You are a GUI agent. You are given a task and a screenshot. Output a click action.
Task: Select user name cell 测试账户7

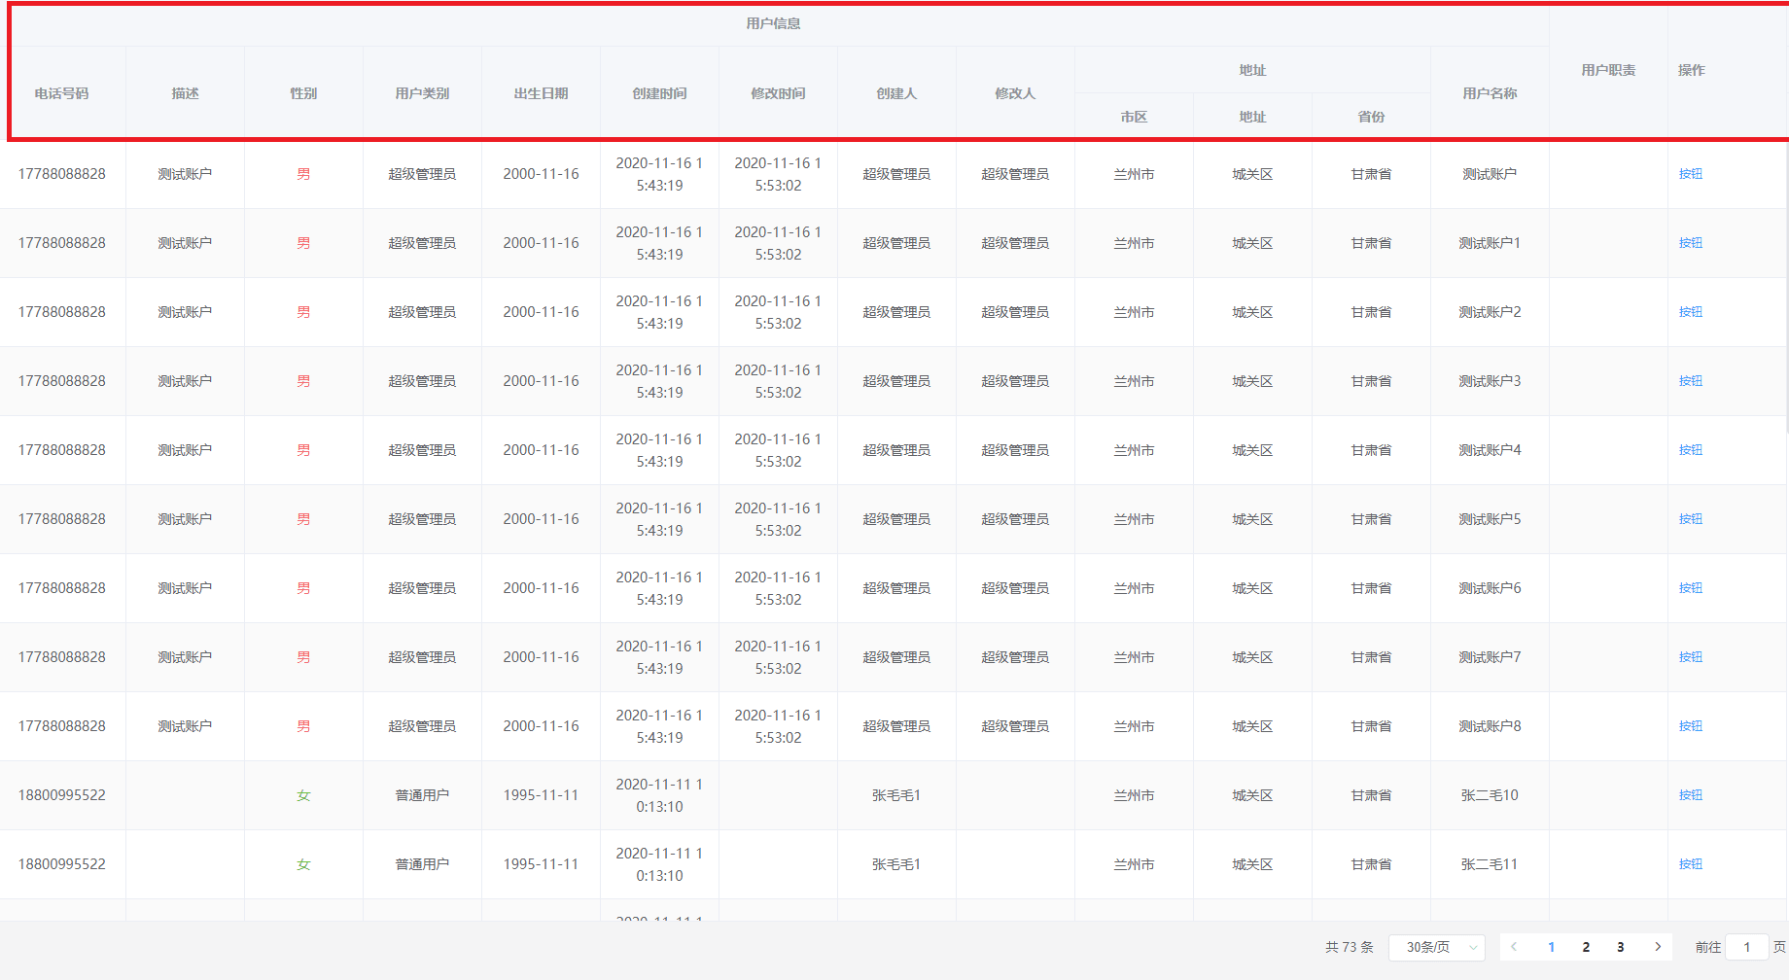[x=1490, y=657]
